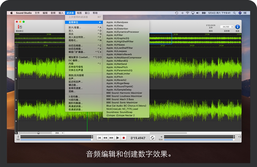This screenshot has width=257, height=167.
Task: Toggle the loop playback button
Action: (152, 138)
